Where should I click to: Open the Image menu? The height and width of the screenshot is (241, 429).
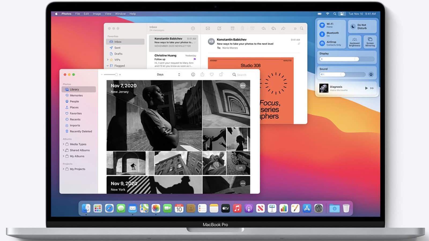point(97,14)
